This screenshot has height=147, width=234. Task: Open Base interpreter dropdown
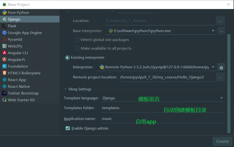213,31
